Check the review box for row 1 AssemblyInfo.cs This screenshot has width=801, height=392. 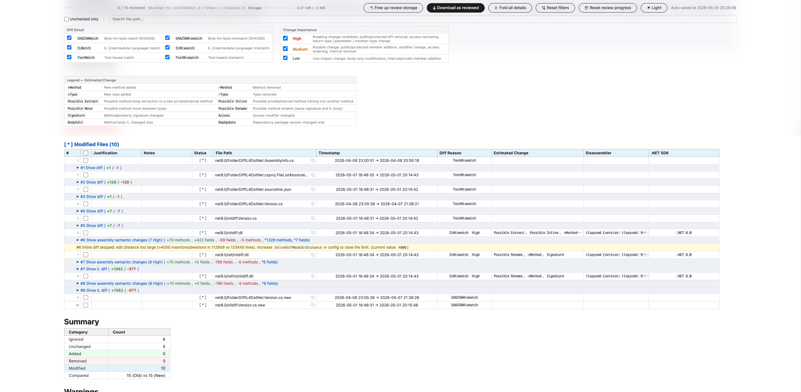(x=86, y=161)
